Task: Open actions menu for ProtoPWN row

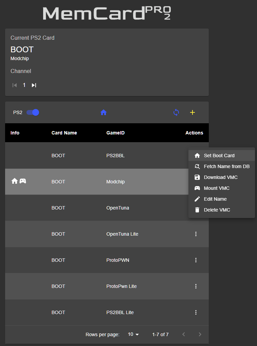Action: point(196,260)
